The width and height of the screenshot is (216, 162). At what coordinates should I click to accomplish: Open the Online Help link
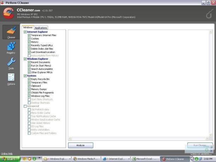tap(7, 154)
